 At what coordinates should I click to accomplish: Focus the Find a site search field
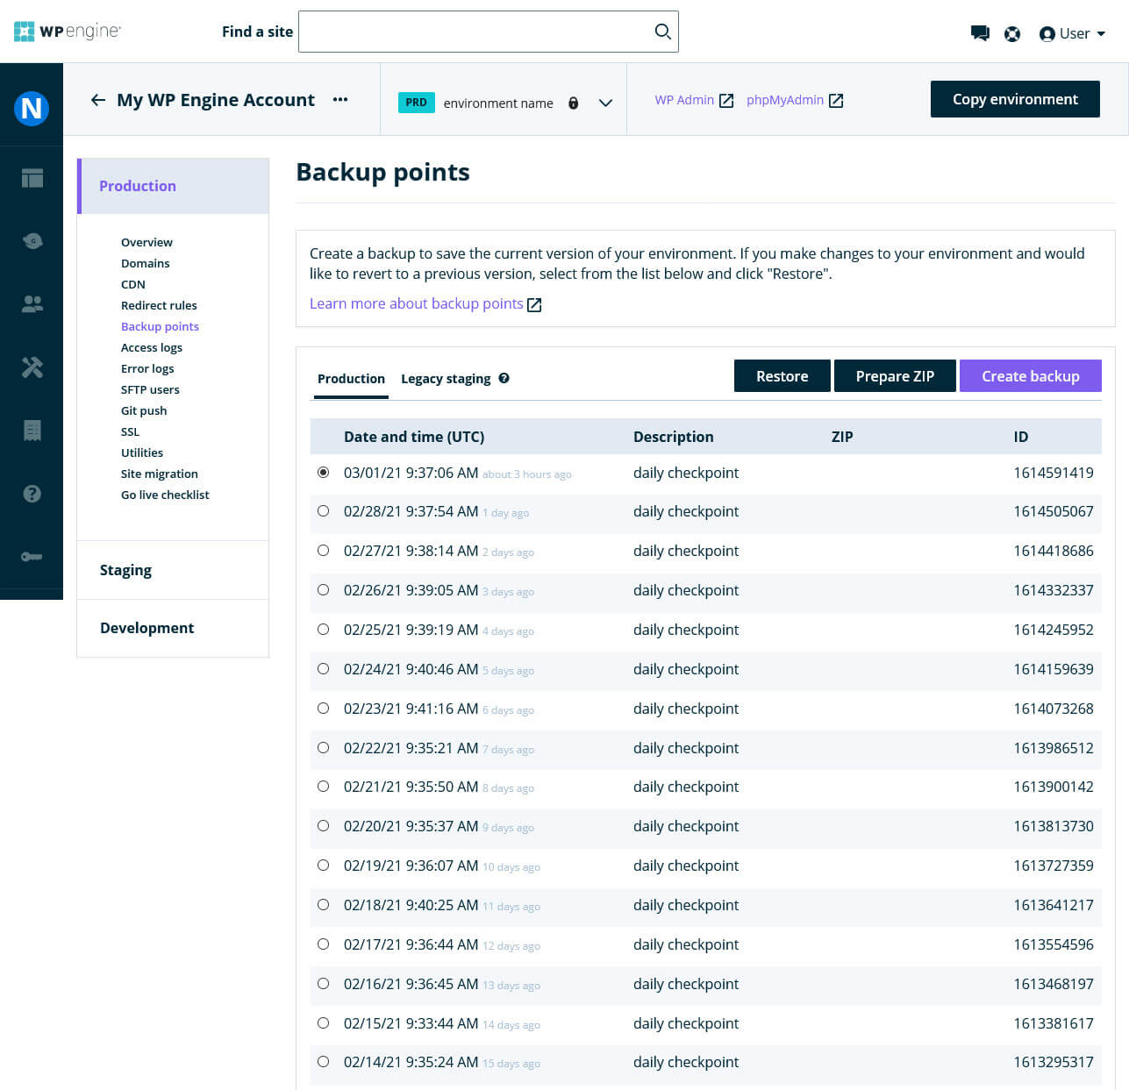(488, 32)
